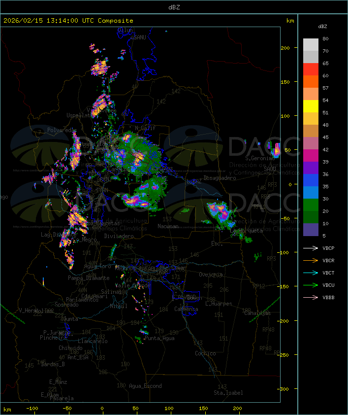Click the E_Manz map label
348x415 pixels.
click(58, 382)
